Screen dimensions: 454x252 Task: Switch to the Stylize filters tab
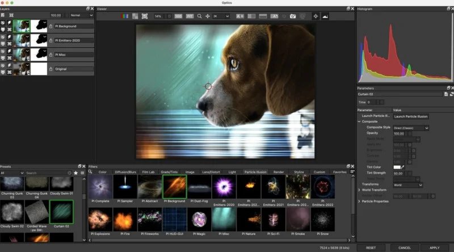click(x=299, y=171)
